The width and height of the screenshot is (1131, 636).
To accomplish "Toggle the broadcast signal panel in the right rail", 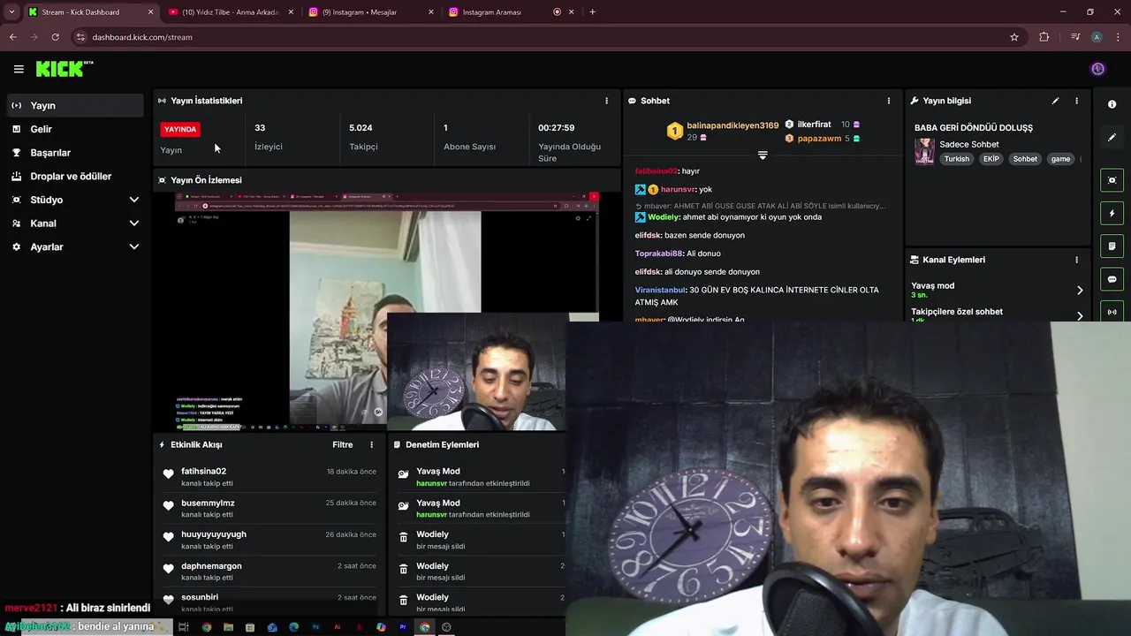I will pyautogui.click(x=1112, y=311).
